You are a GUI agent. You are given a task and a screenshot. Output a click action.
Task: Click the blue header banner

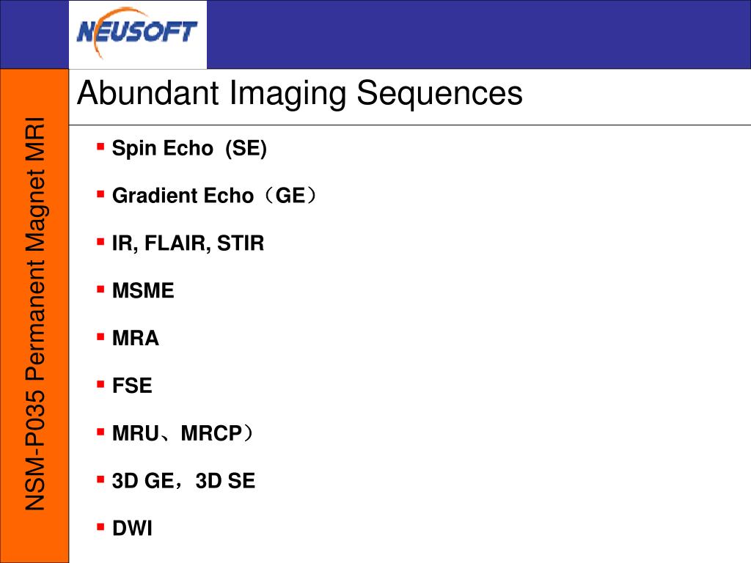coord(478,34)
